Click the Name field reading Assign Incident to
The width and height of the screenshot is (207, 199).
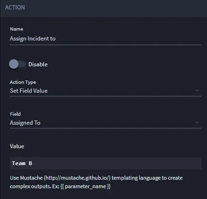pyautogui.click(x=105, y=39)
